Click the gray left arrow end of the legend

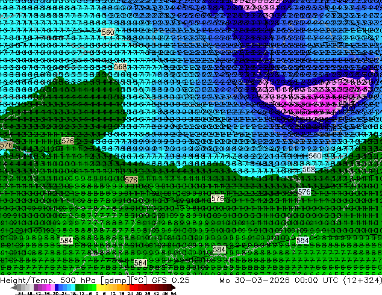click(14, 288)
